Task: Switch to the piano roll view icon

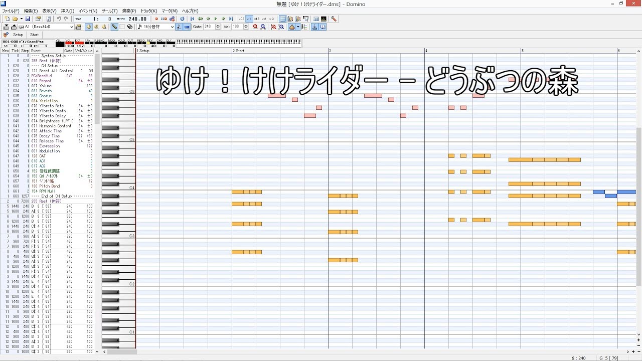Action: point(282,19)
